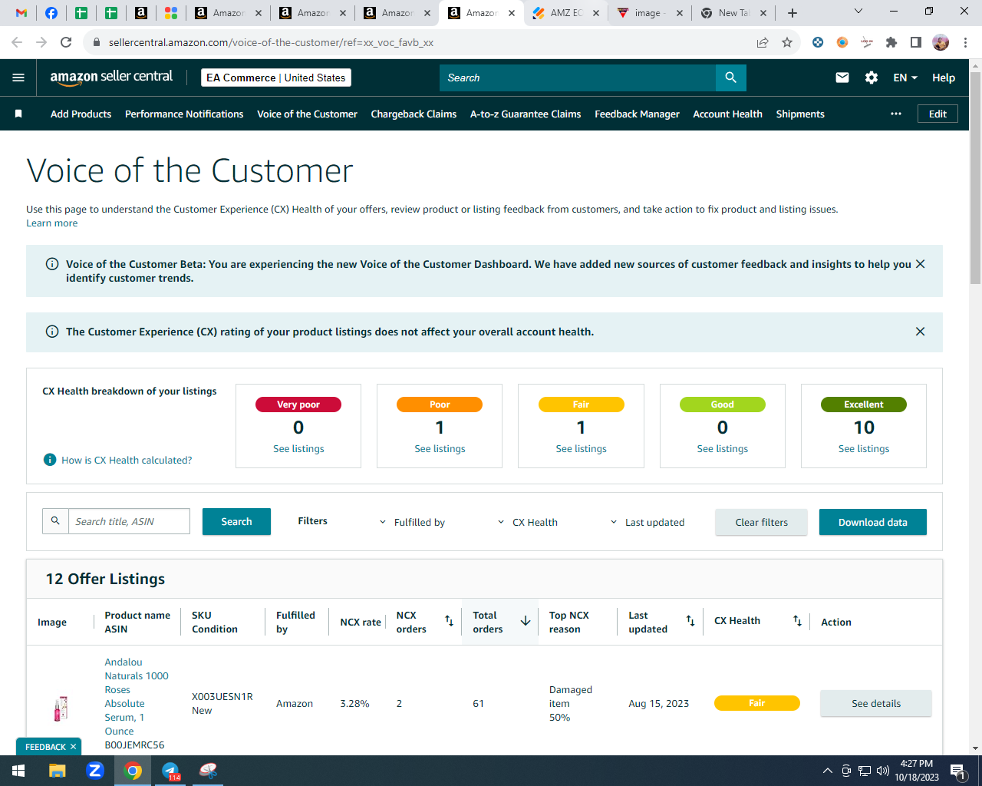Open the Help link in header

tap(944, 78)
